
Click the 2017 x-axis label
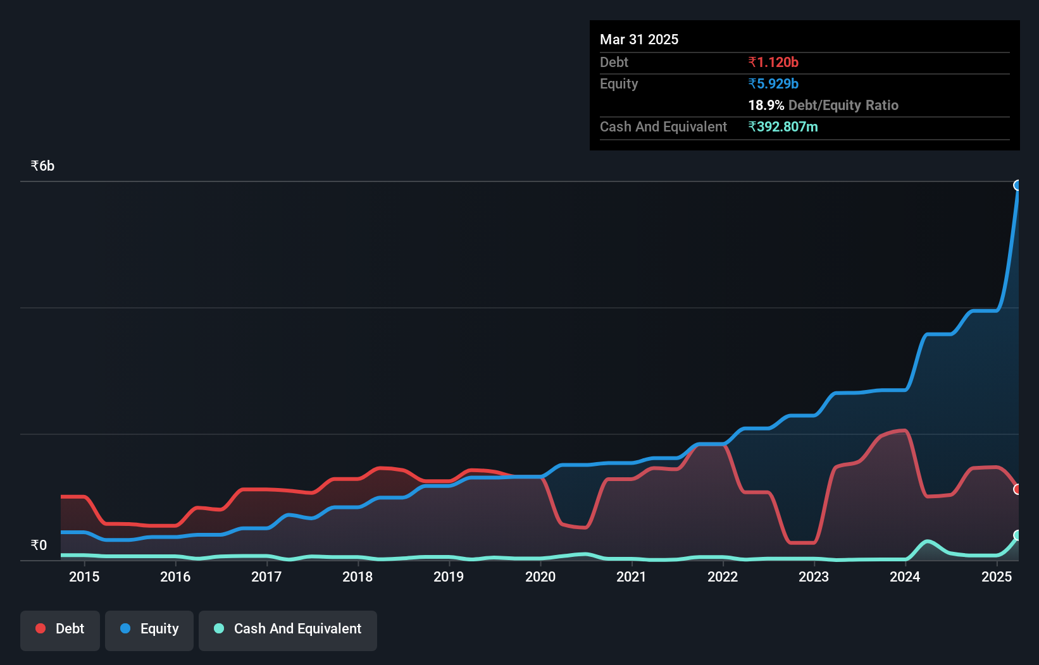pos(266,577)
